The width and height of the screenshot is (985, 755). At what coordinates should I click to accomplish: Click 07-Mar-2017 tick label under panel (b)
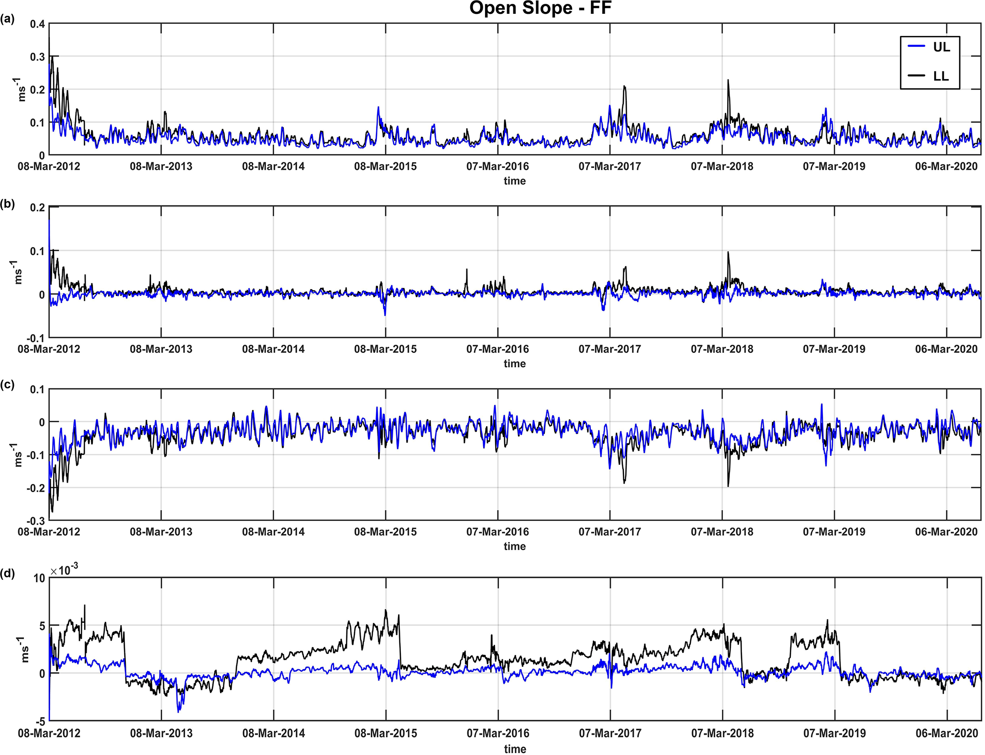(x=609, y=349)
